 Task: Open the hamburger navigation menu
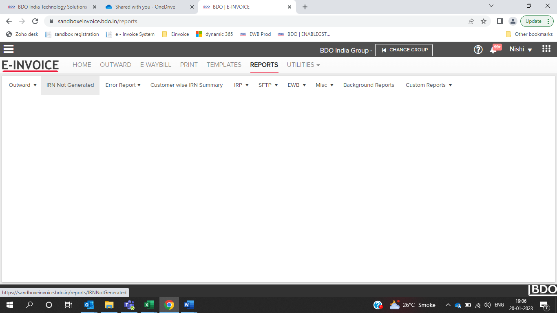[9, 49]
